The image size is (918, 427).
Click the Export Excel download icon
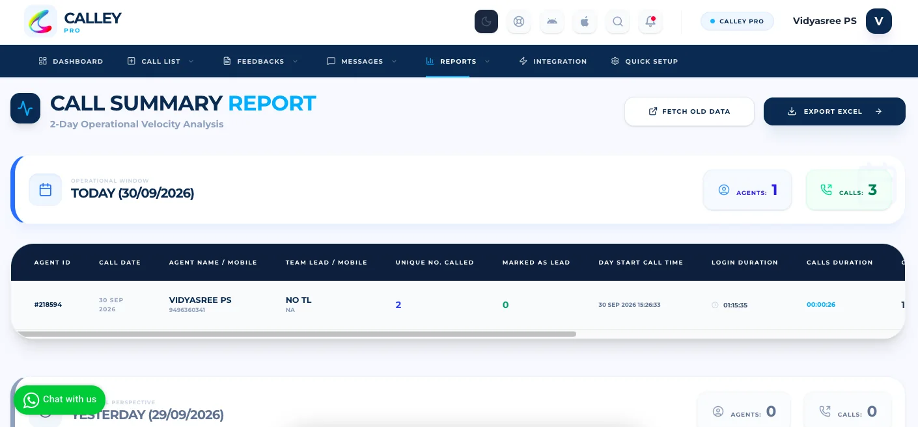[792, 111]
